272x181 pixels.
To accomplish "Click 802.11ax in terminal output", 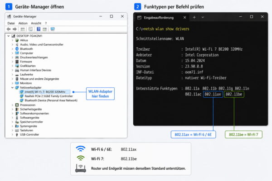I will pyautogui.click(x=213, y=94).
